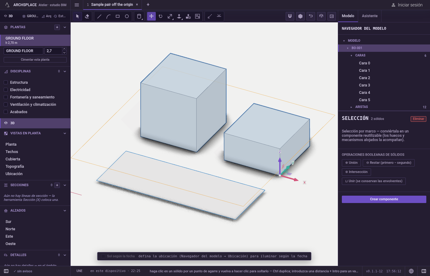This screenshot has height=276, width=430.
Task: Increase the floor height stepper
Action: (x=64, y=49)
